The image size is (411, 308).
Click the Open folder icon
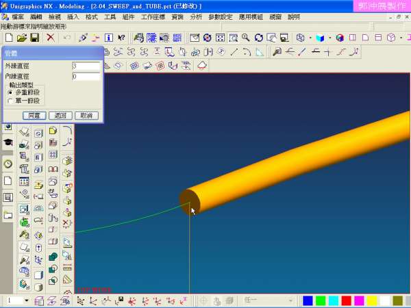point(22,38)
